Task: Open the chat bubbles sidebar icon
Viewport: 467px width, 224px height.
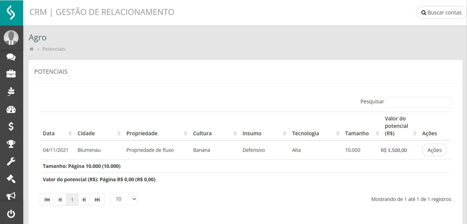Action: tap(11, 57)
